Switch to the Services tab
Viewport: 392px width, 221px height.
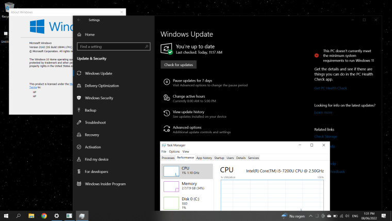pos(253,157)
